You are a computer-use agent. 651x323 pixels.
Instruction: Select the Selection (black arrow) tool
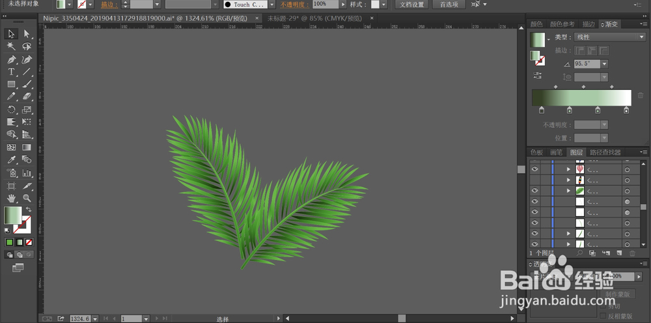[x=11, y=34]
